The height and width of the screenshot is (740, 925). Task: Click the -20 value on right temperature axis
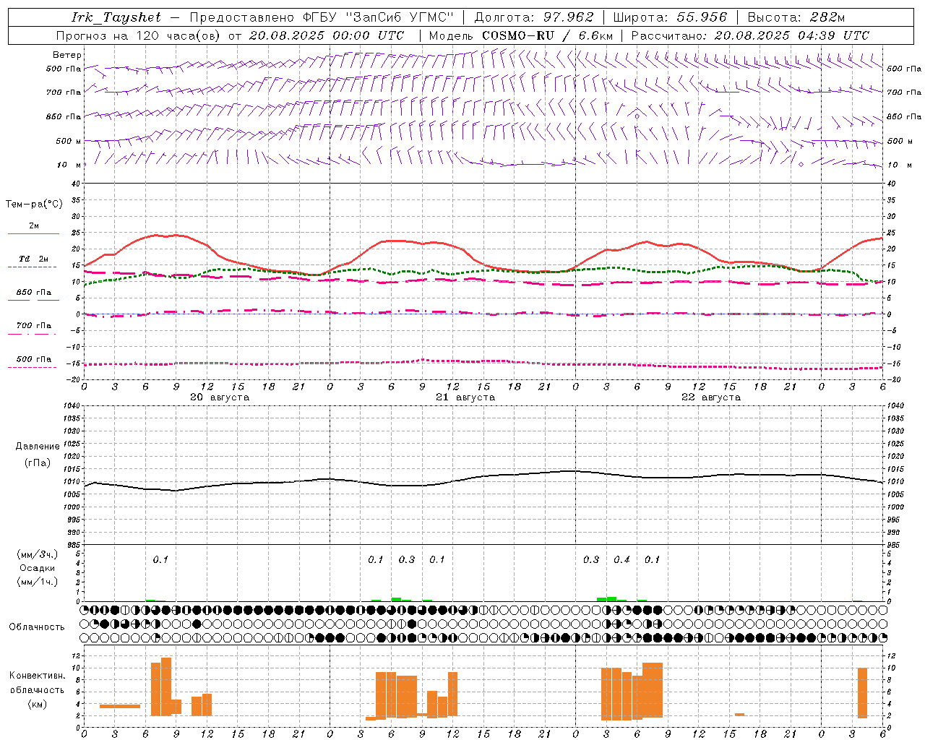[x=893, y=380]
